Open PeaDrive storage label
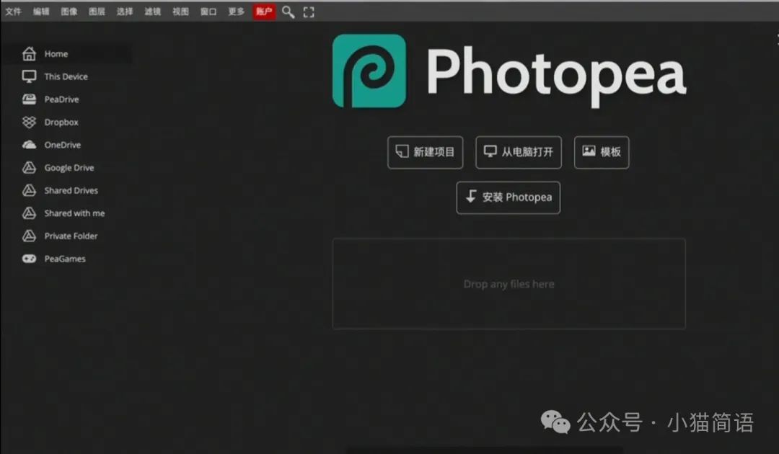The height and width of the screenshot is (454, 779). [61, 99]
